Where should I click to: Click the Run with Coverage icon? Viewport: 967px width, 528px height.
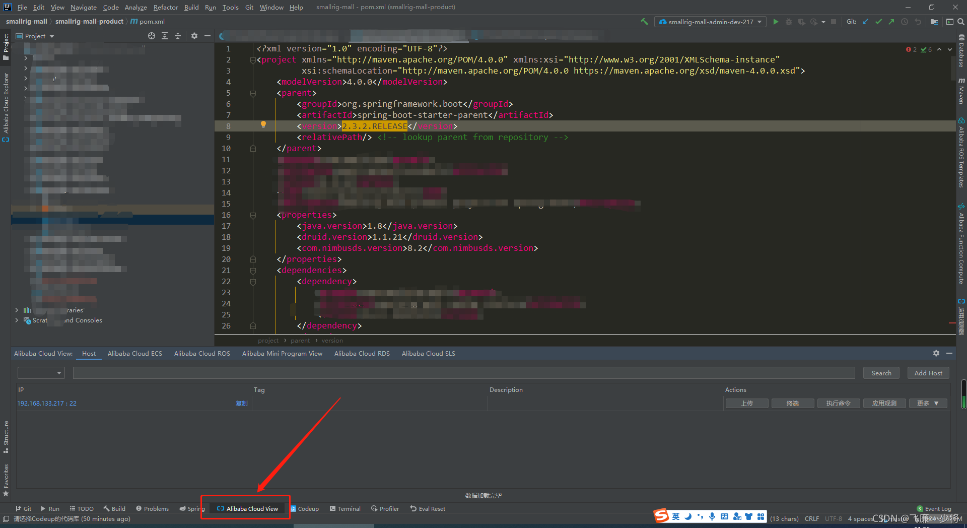coord(801,22)
